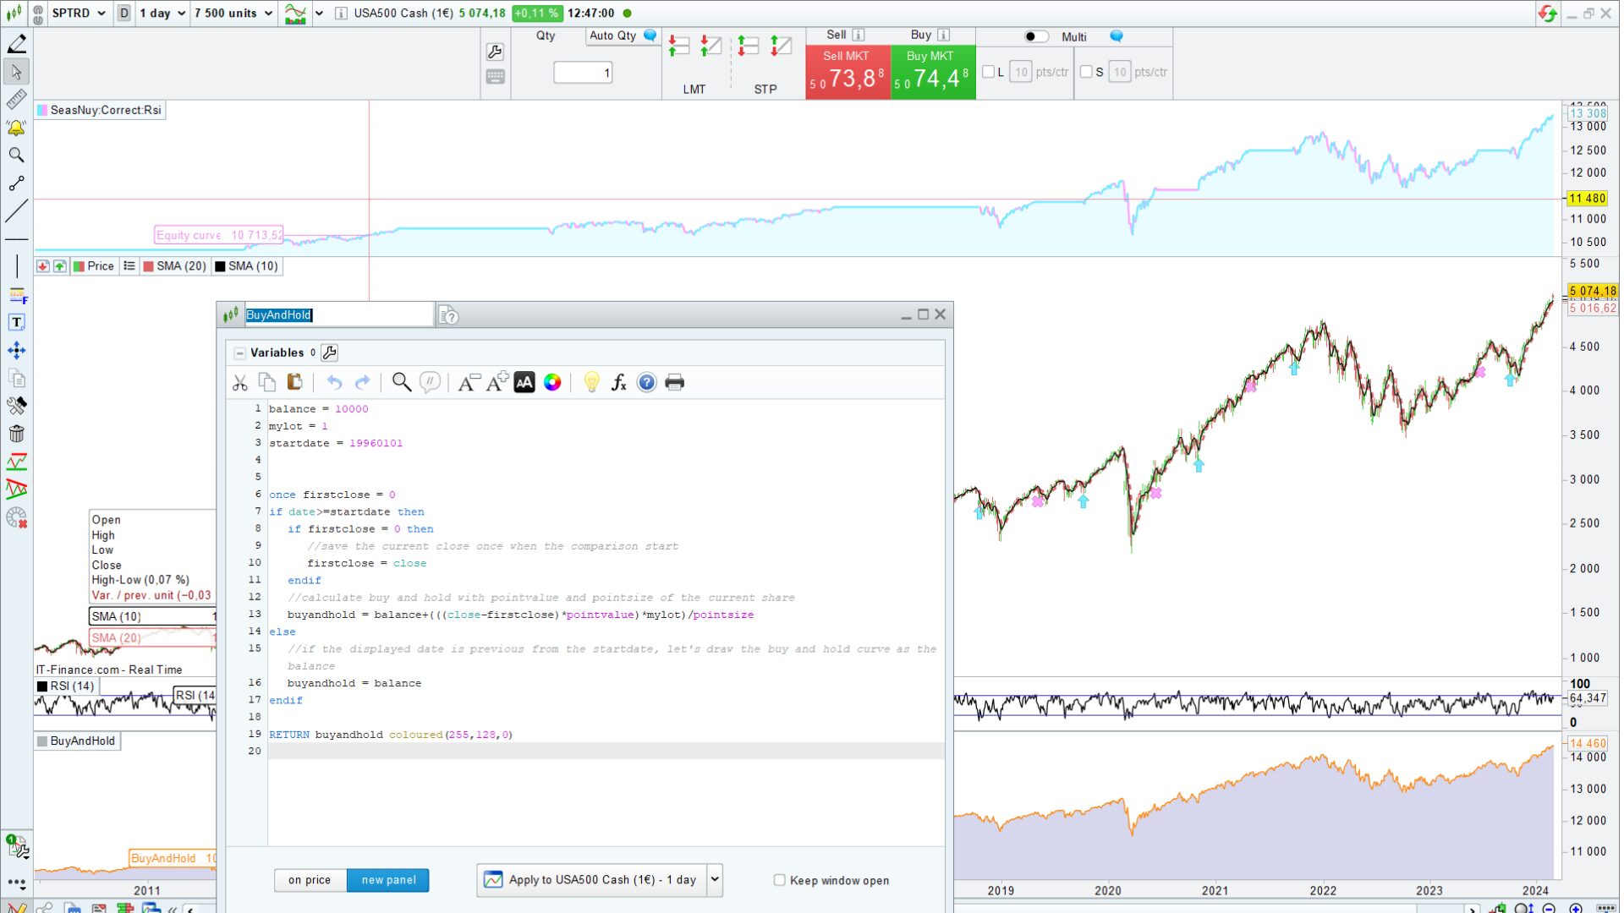Click the undo arrow in editor toolbar
This screenshot has width=1624, height=913.
pyautogui.click(x=335, y=383)
